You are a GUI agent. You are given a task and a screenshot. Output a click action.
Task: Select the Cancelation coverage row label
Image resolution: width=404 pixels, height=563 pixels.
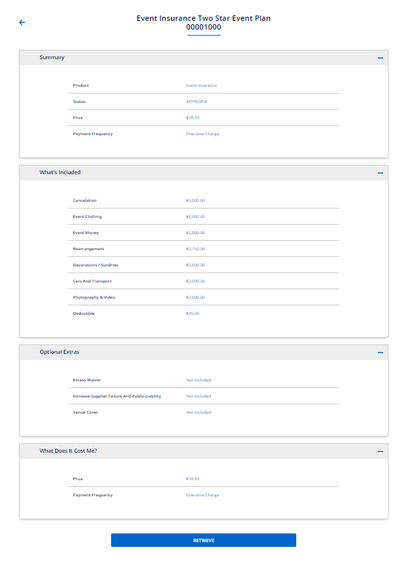(85, 200)
